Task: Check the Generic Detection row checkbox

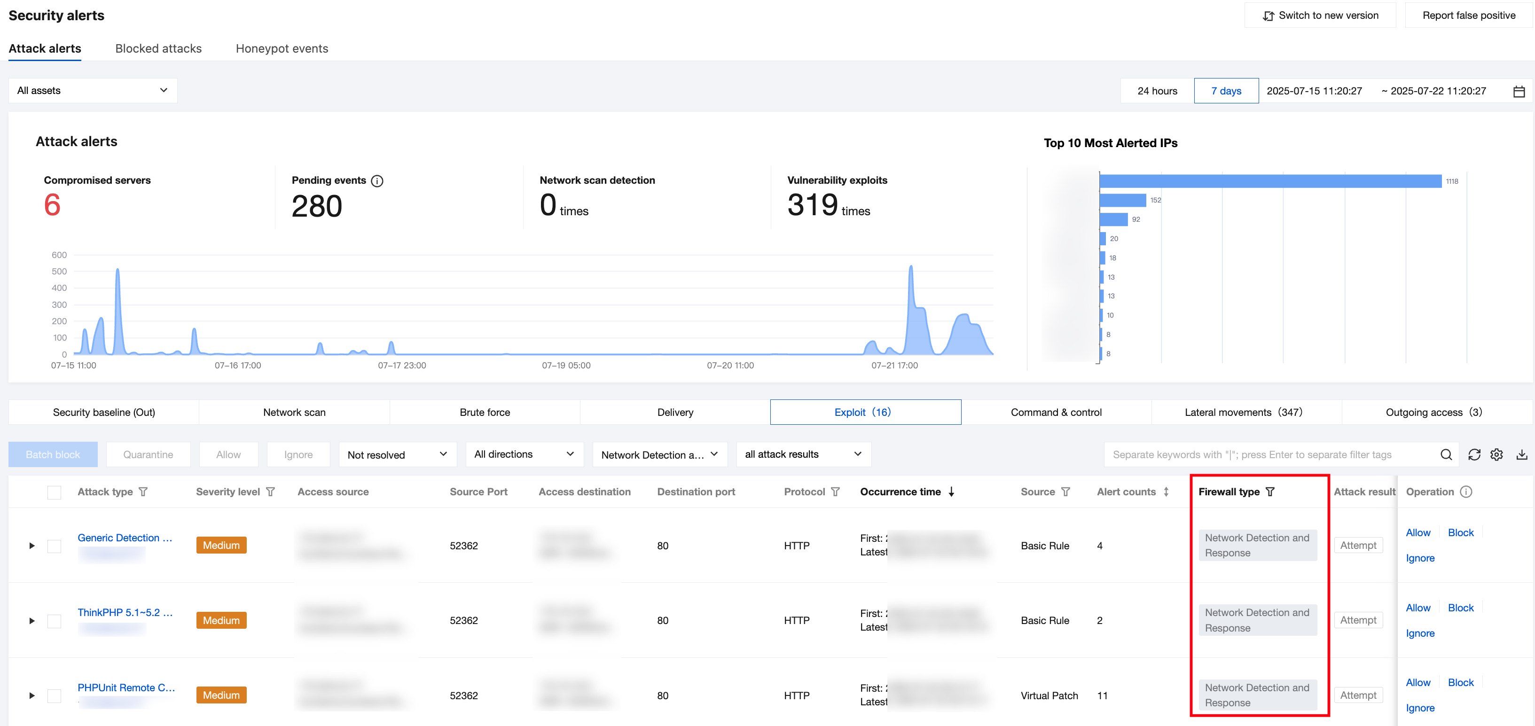Action: point(54,546)
